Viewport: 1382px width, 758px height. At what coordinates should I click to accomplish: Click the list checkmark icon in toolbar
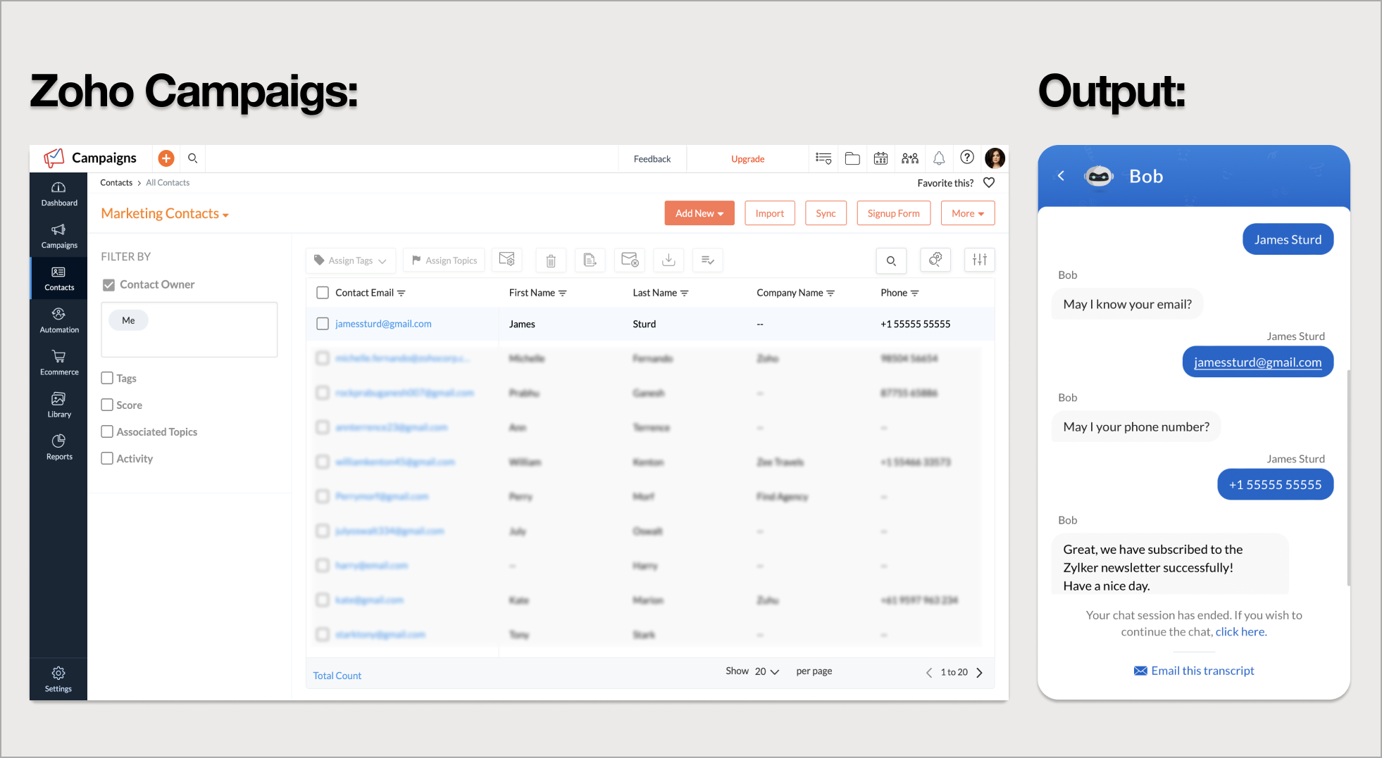point(708,260)
